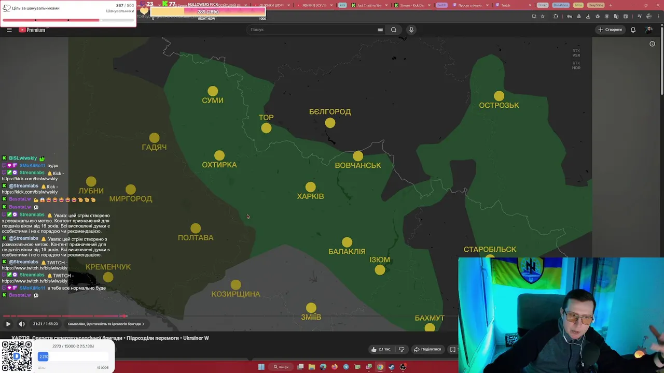Open Telegram from taskbar
664x373 pixels.
point(346,367)
